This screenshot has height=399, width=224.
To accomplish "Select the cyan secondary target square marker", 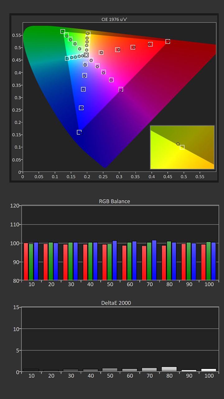I will click(x=67, y=58).
